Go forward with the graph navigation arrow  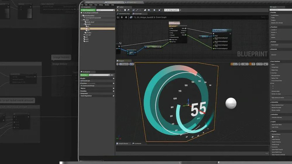[126, 17]
